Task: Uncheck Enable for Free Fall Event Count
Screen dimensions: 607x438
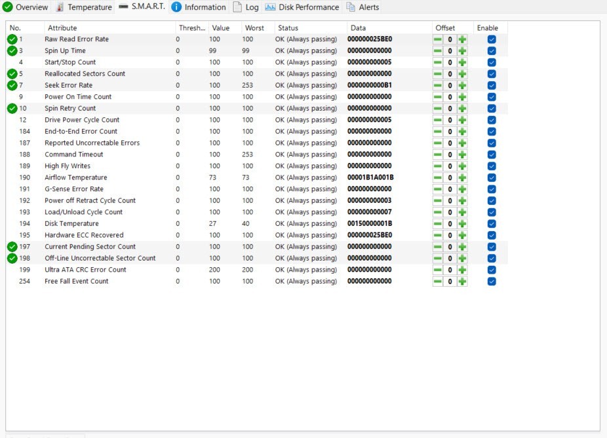Action: click(x=492, y=282)
